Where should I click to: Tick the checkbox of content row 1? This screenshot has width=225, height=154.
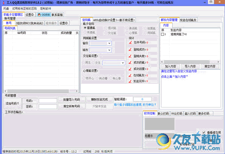tap(162, 34)
